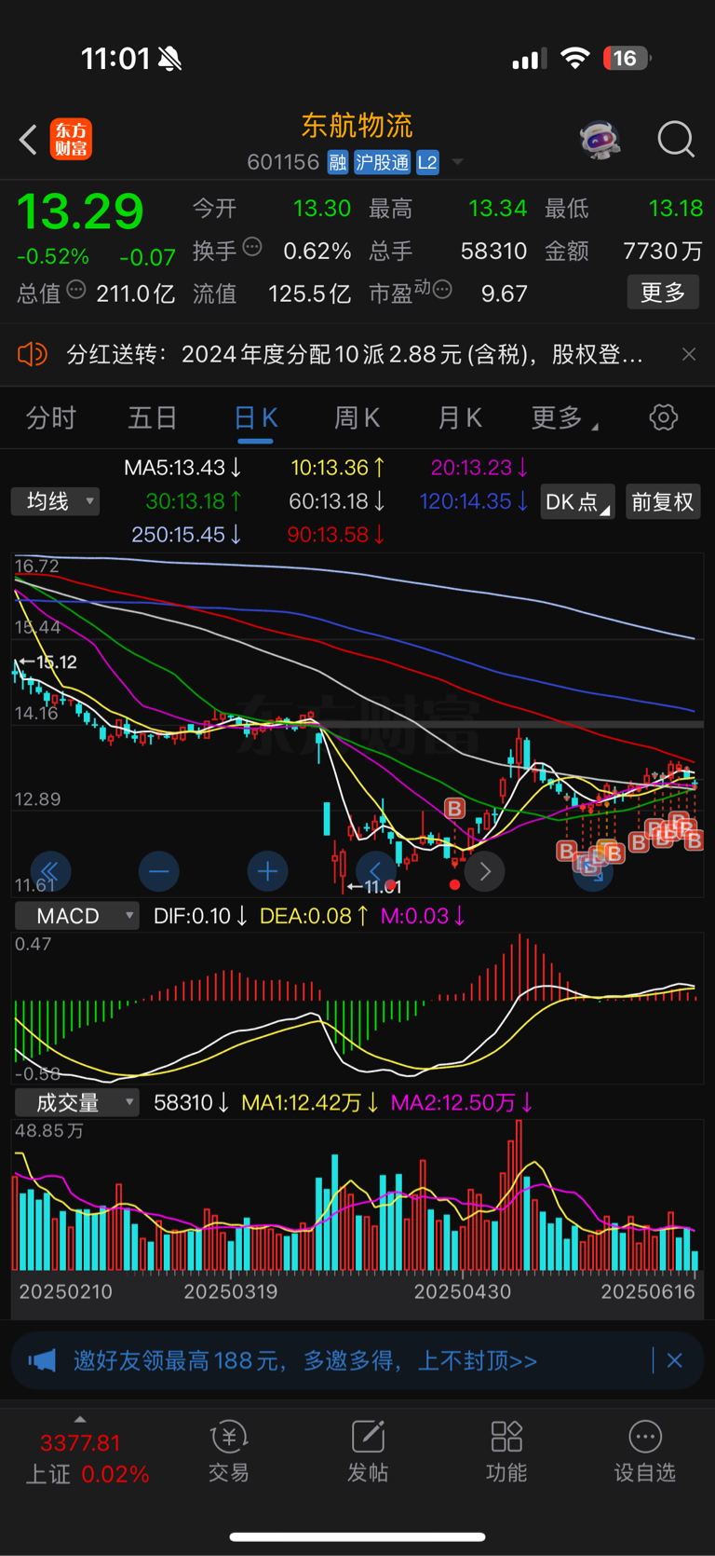Tap the DIF:0.10 value
Screen dimensions: 715x1556
click(x=200, y=916)
